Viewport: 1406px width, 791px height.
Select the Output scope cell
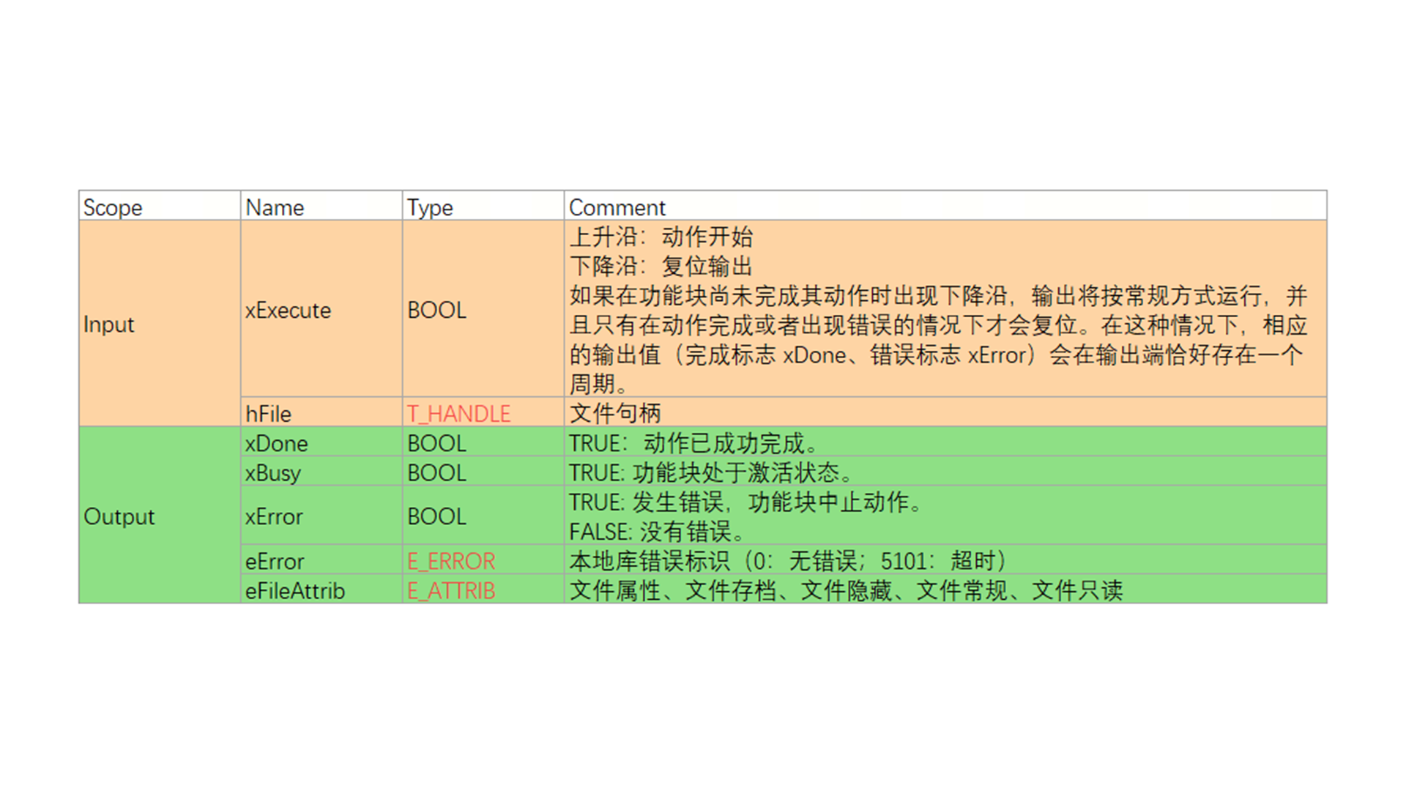(x=119, y=516)
